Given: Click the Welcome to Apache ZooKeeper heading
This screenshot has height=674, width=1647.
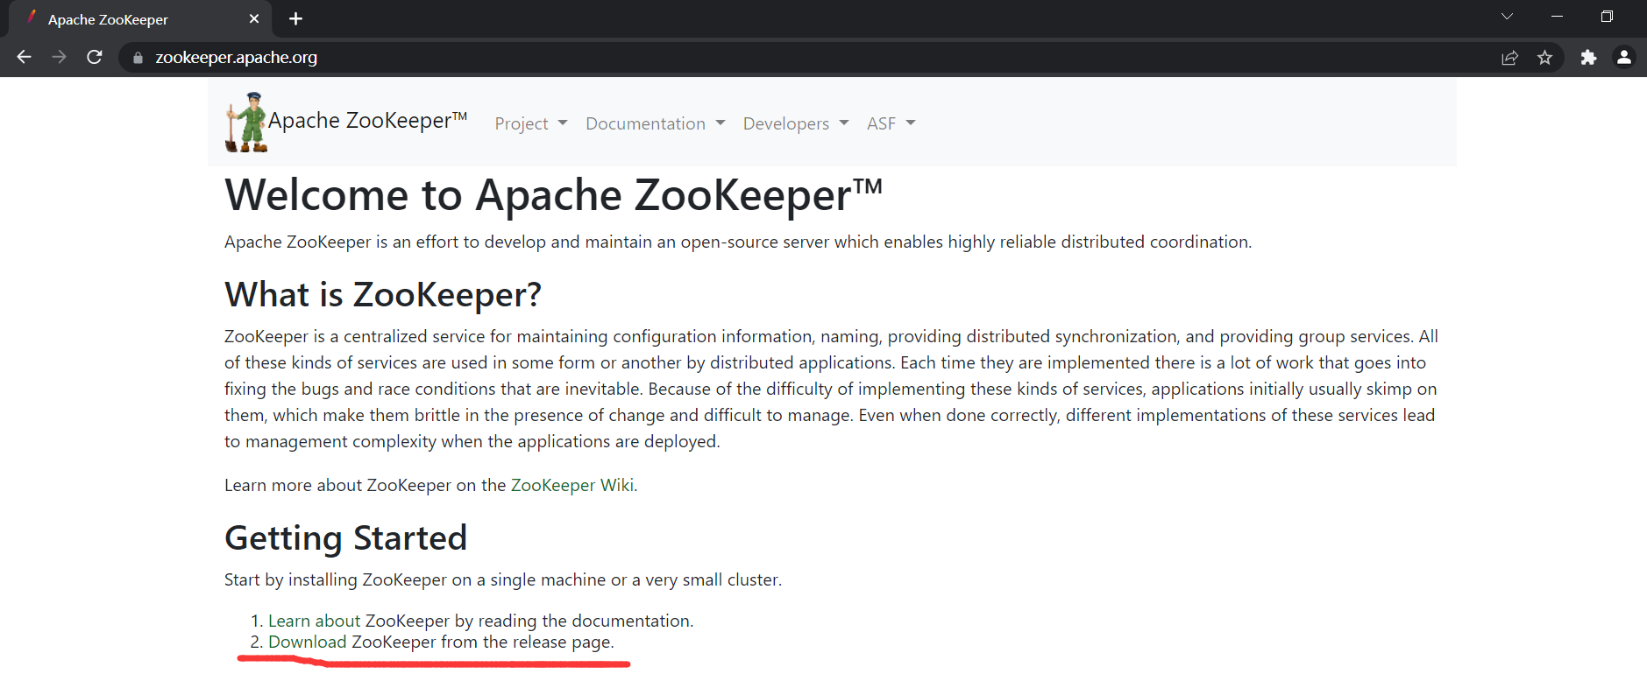Looking at the screenshot, I should (x=553, y=194).
